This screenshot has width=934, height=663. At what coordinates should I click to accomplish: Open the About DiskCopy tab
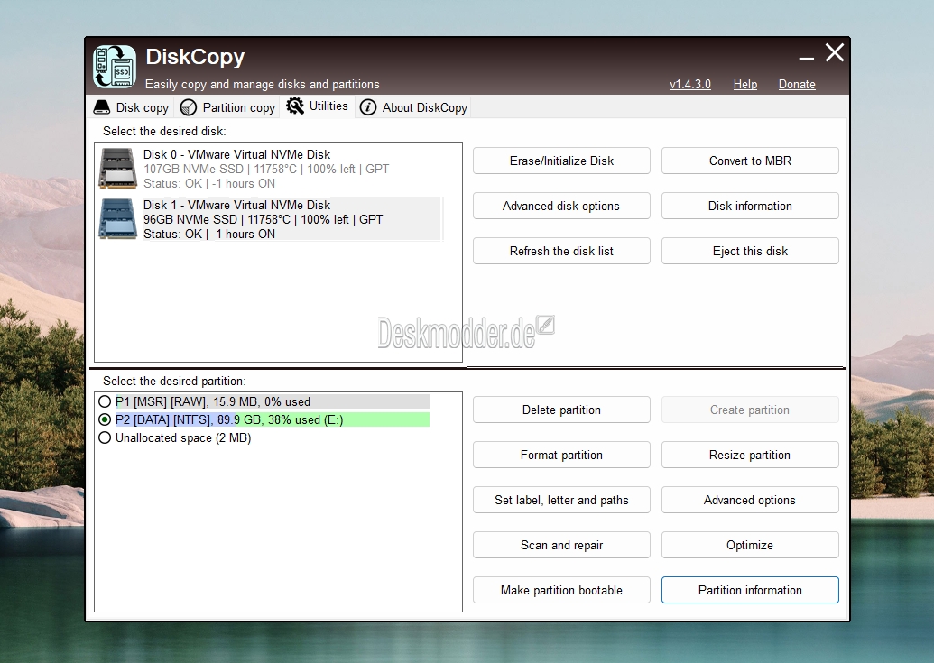413,107
